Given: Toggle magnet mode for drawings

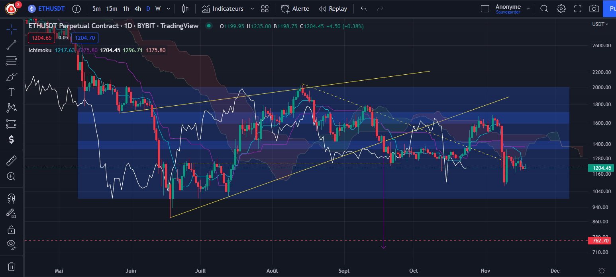Looking at the screenshot, I should [x=11, y=198].
